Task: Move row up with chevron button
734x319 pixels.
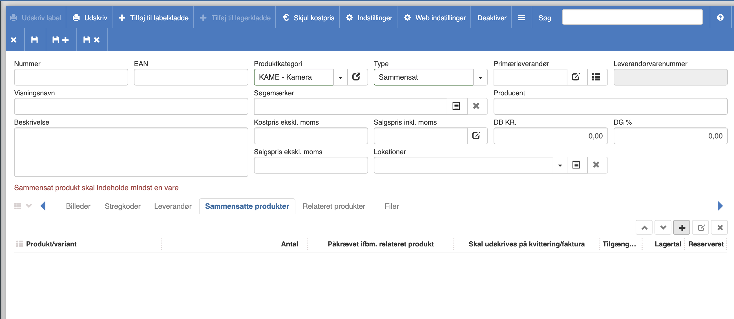Action: click(644, 228)
